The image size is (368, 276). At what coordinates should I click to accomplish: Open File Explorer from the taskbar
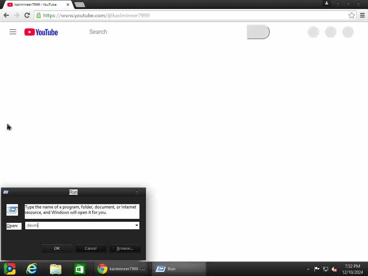tap(56, 269)
